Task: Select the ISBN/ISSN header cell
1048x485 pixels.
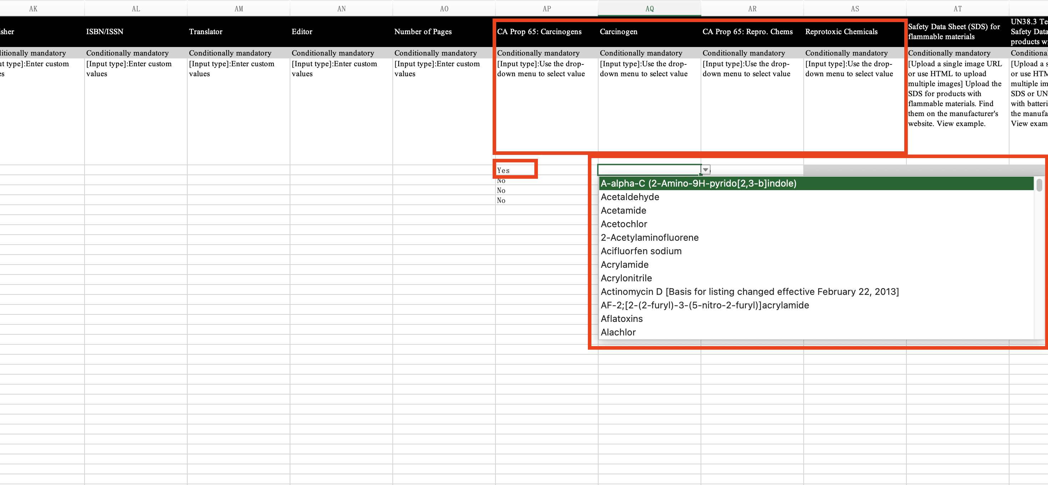Action: tap(105, 32)
